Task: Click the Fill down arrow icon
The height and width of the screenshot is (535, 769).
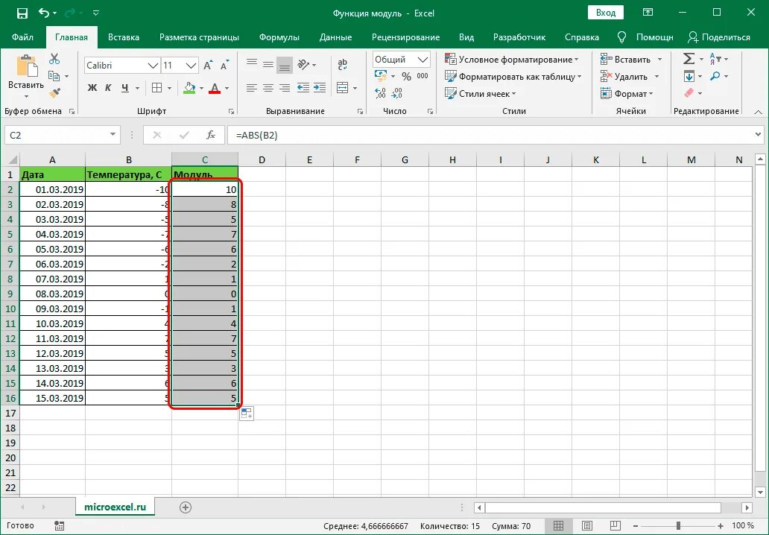Action: [x=689, y=76]
